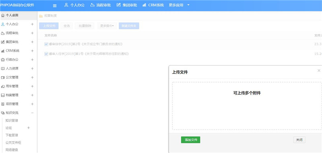Open the 更多操作 dropdown button
Viewport: 322px width, 153px height.
pos(107,26)
